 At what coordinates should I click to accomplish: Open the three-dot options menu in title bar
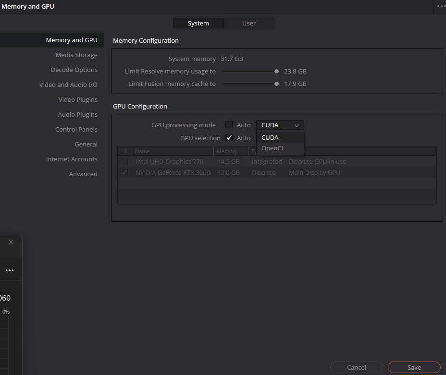[x=441, y=6]
